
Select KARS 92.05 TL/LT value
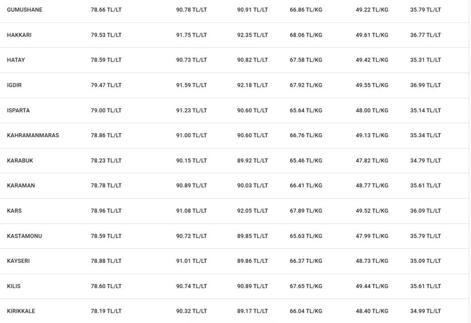point(253,211)
